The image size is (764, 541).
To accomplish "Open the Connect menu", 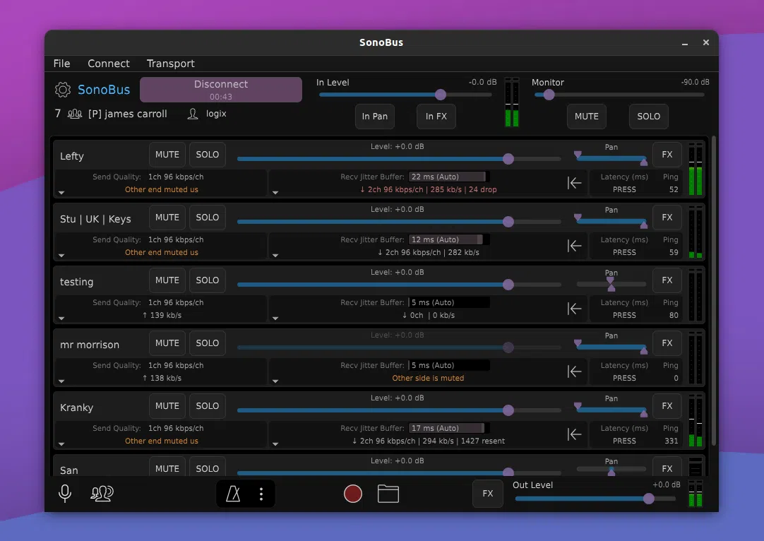I will click(108, 64).
